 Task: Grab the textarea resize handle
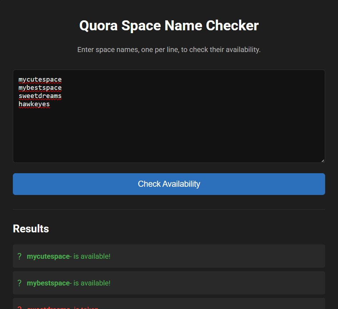pyautogui.click(x=323, y=161)
